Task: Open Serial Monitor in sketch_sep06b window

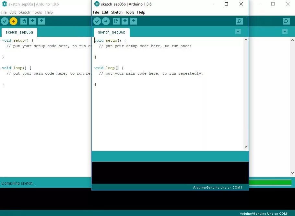Action: pos(240,21)
